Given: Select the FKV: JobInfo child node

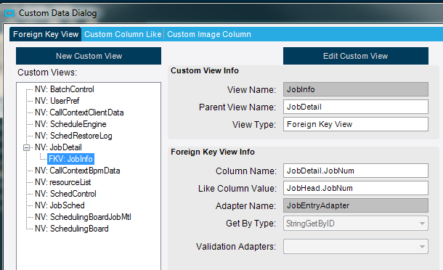Looking at the screenshot, I should [x=70, y=159].
